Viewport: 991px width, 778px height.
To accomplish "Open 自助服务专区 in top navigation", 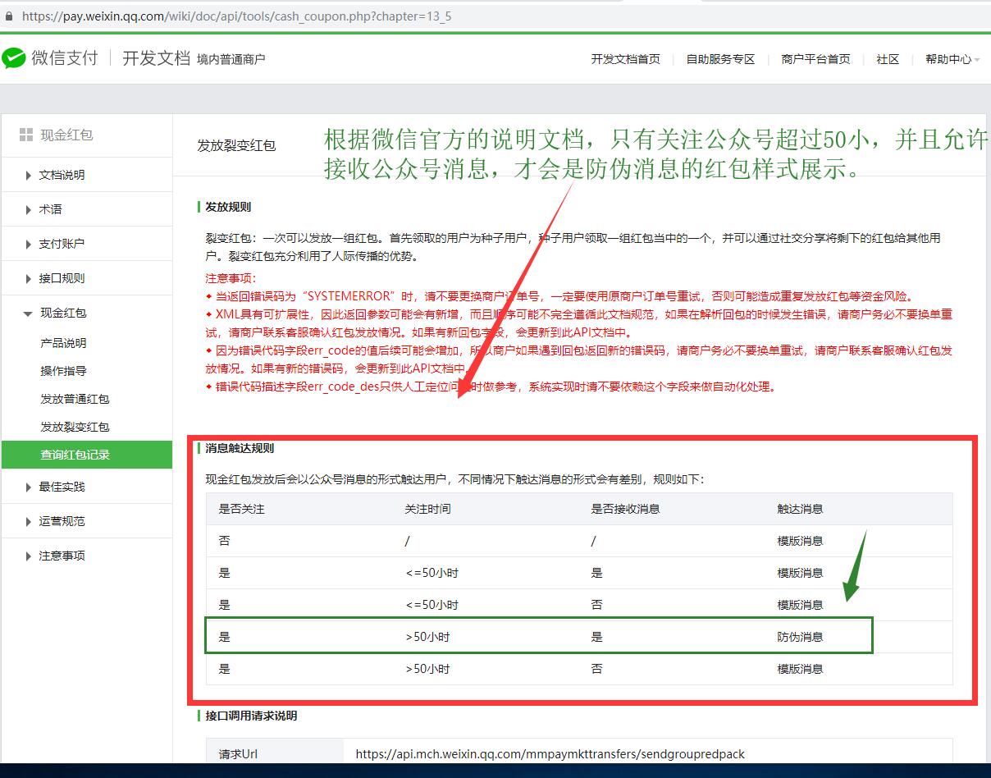I will click(x=720, y=59).
